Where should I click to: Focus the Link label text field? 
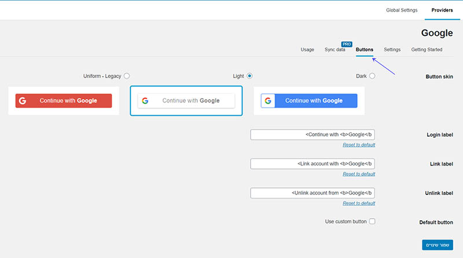pos(313,164)
